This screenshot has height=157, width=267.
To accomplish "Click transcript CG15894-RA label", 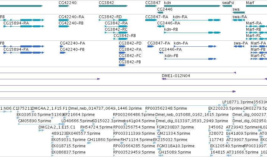I will coord(16,23).
